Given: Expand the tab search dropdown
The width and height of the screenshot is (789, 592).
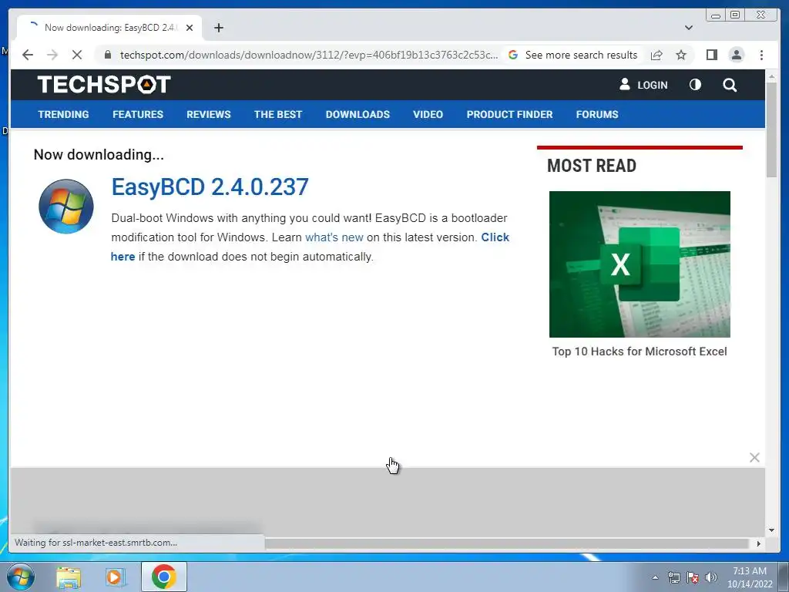Looking at the screenshot, I should pyautogui.click(x=689, y=28).
